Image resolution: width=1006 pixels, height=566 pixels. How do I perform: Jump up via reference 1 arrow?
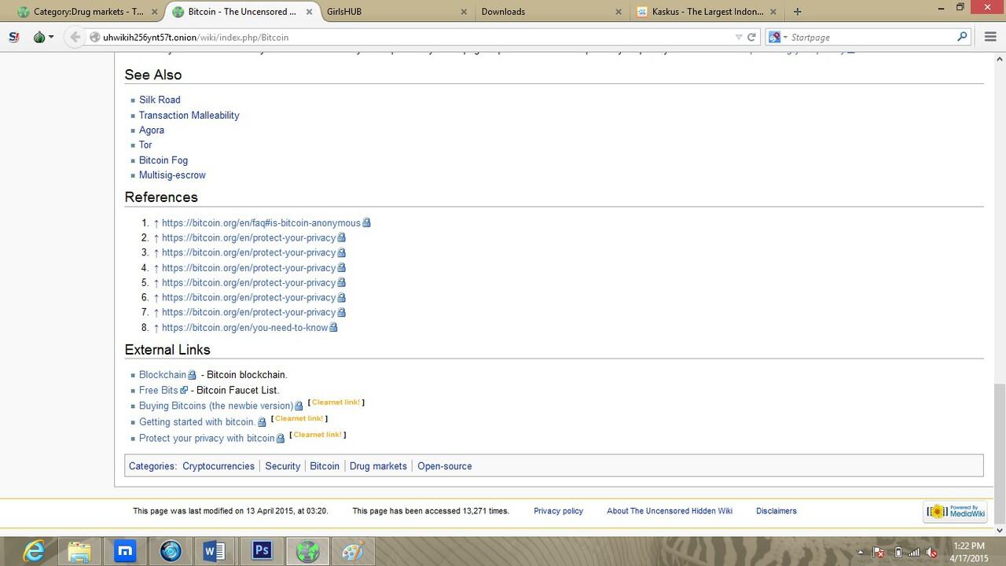pos(156,222)
